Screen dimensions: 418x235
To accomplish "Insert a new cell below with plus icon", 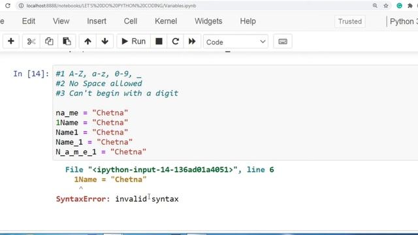I will 11,41.
